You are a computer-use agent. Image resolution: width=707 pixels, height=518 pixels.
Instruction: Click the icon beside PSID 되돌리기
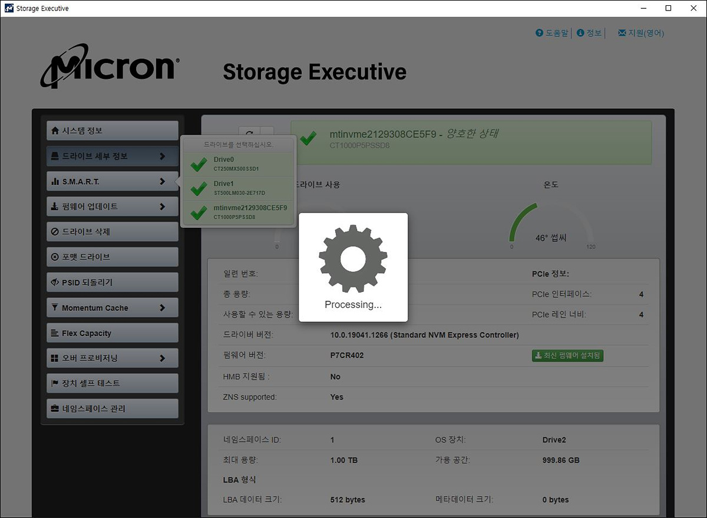(55, 283)
